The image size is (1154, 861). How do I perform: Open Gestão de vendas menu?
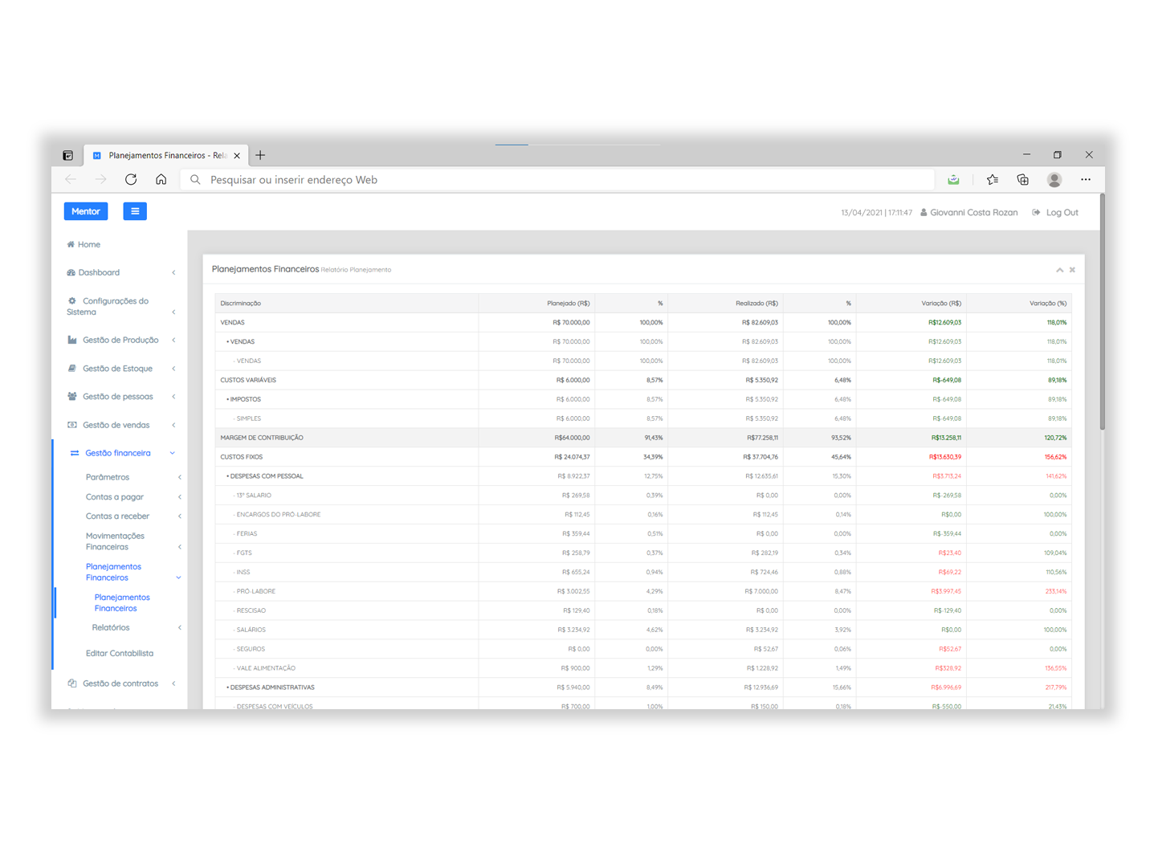point(108,425)
